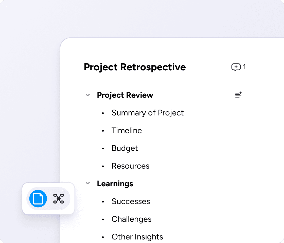Click the bullet dot beside Budget
This screenshot has height=243, width=284.
tap(103, 149)
